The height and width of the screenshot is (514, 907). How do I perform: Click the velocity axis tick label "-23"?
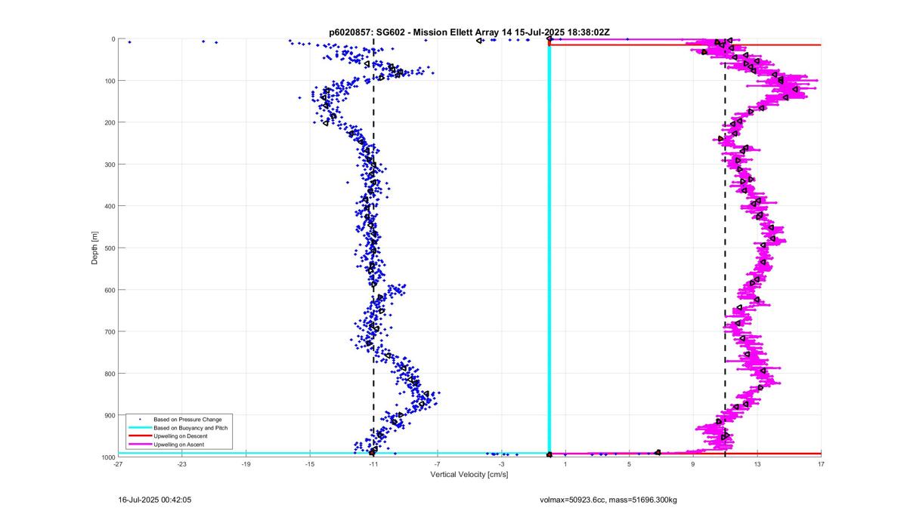182,465
